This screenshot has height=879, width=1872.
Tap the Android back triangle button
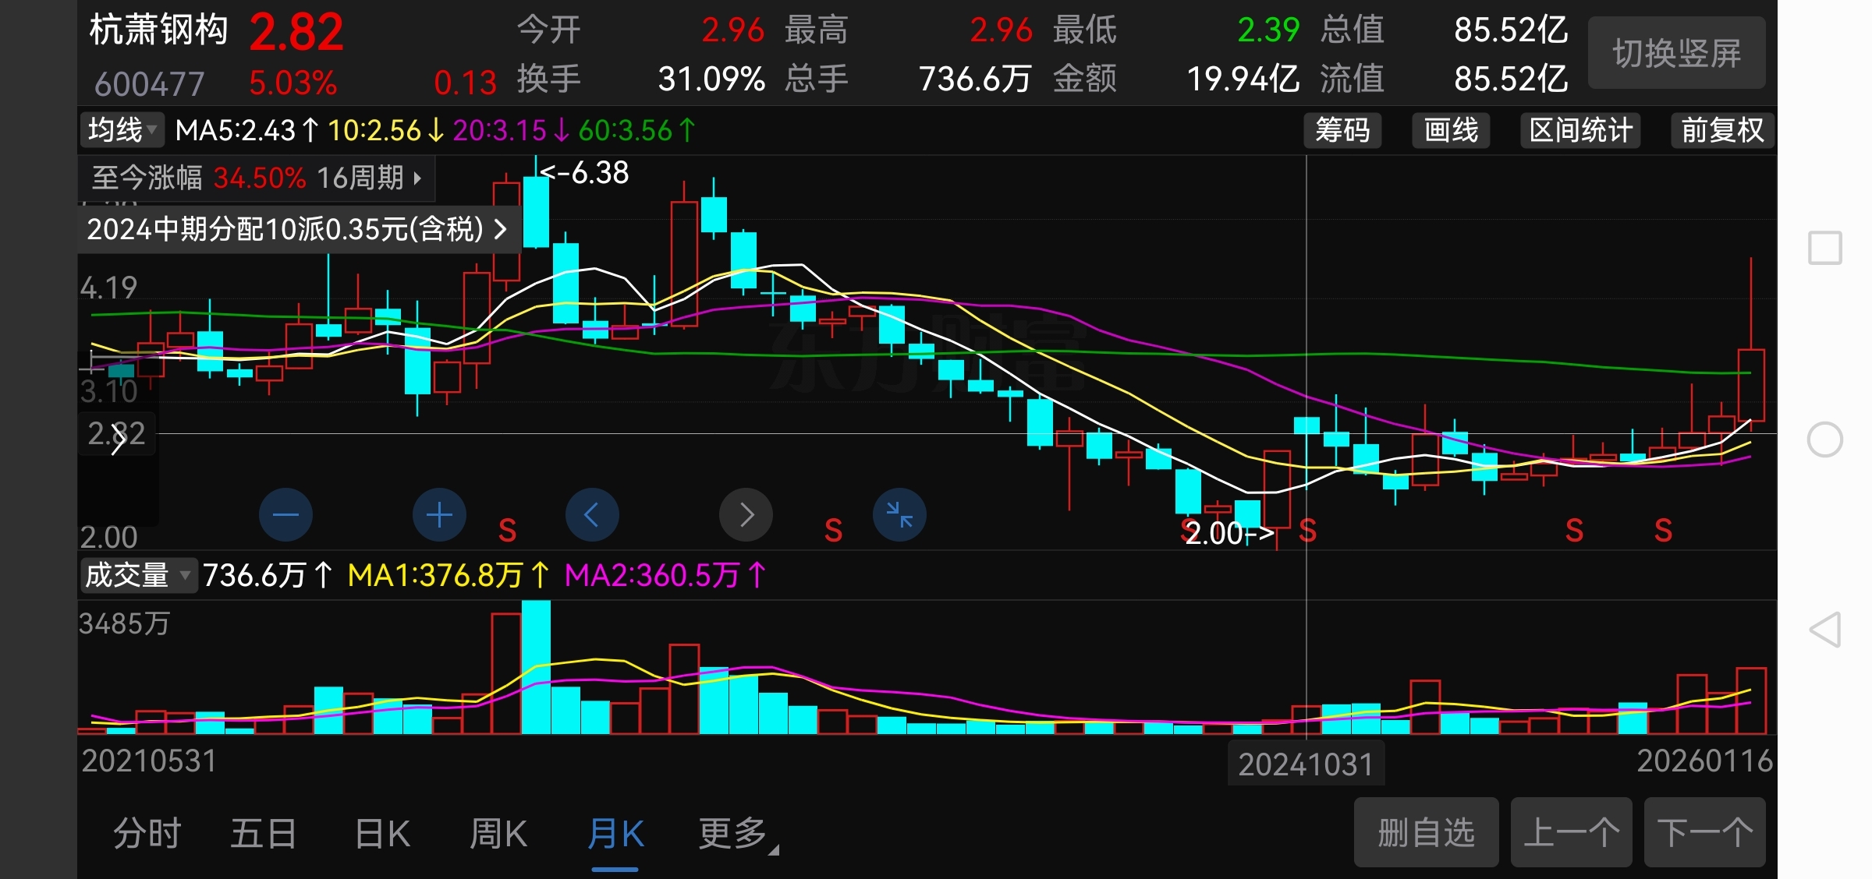1825,630
